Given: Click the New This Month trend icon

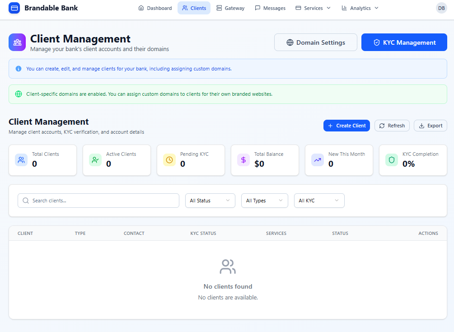Looking at the screenshot, I should (x=318, y=160).
